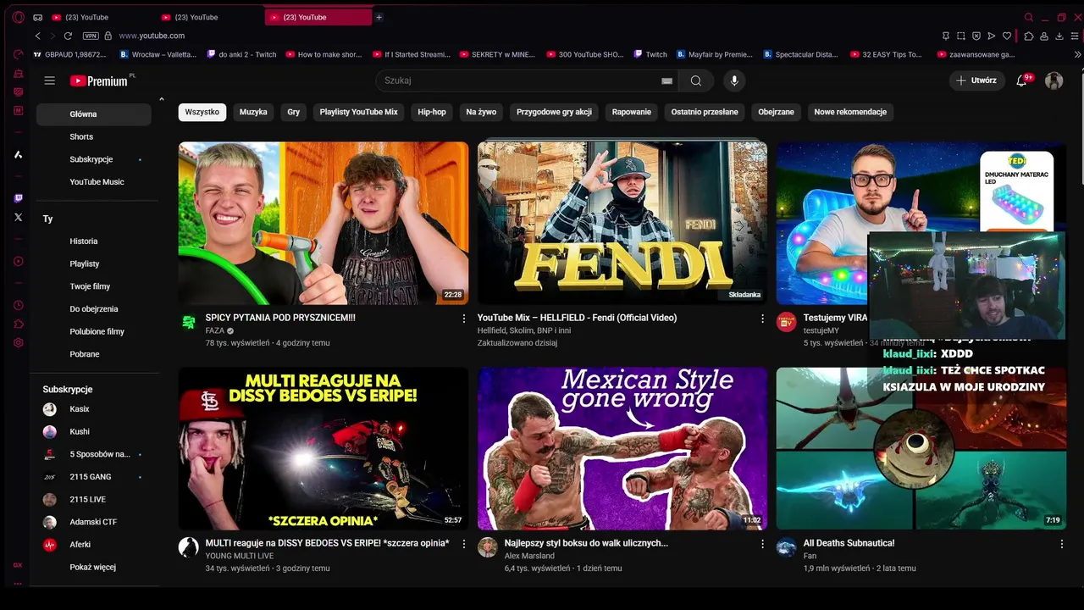Viewport: 1084px width, 610px height.
Task: Open the 'Wrocław – Valletta...' bookmark
Action: [158, 54]
